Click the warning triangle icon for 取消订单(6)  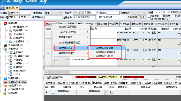click(x=10, y=38)
